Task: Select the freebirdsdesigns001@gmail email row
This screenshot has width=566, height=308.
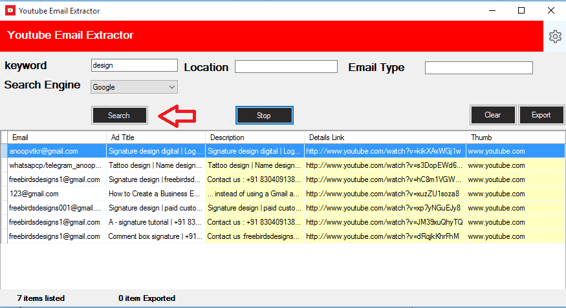Action: 57,208
